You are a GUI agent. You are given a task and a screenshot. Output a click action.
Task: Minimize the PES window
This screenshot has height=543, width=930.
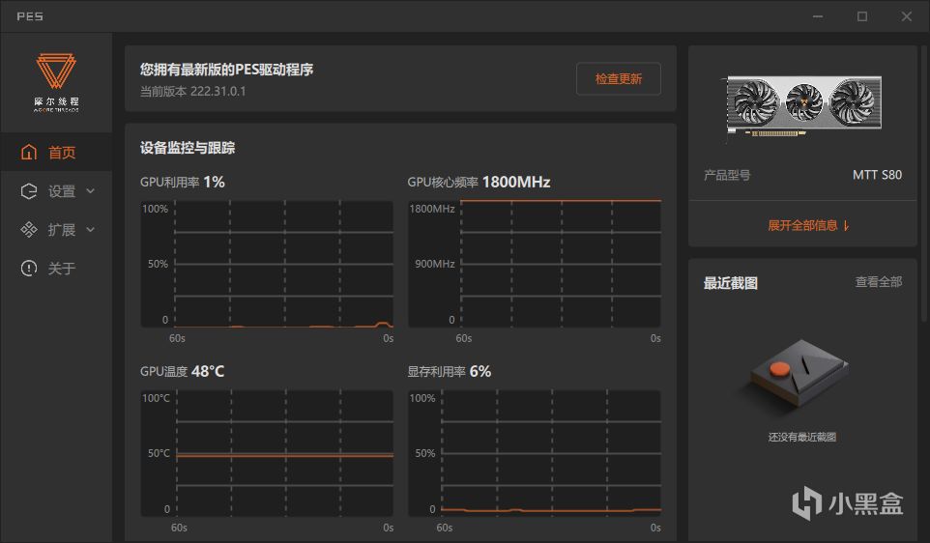[x=818, y=16]
